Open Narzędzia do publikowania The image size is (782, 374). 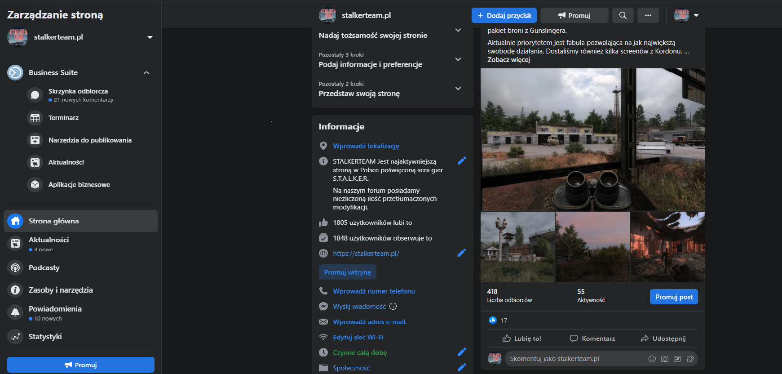click(90, 140)
